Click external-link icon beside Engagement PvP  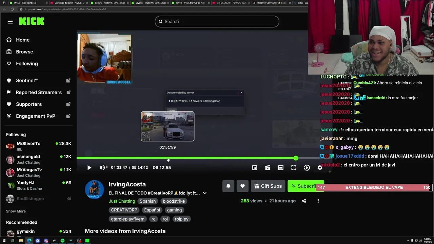click(x=68, y=116)
